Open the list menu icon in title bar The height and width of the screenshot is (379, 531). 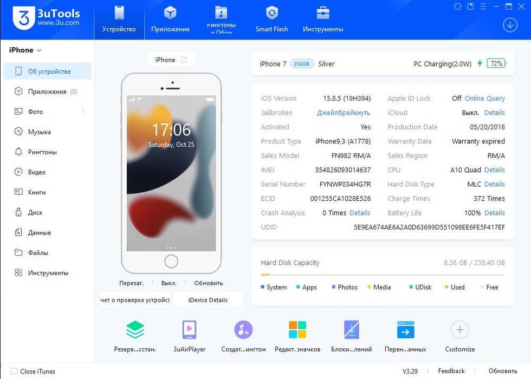(483, 6)
